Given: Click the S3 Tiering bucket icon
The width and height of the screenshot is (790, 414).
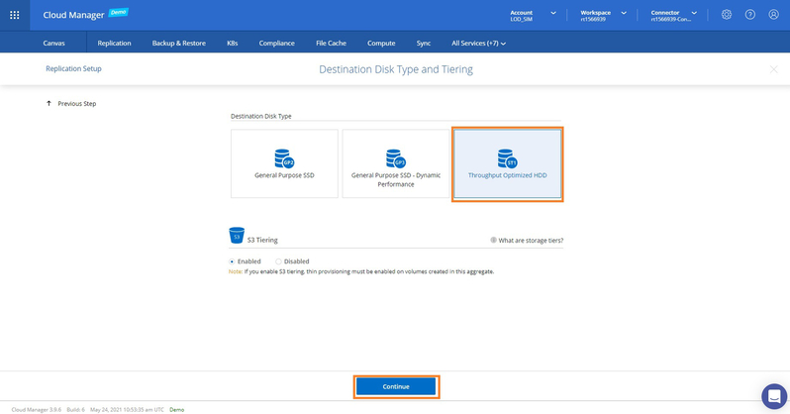Looking at the screenshot, I should pos(237,236).
